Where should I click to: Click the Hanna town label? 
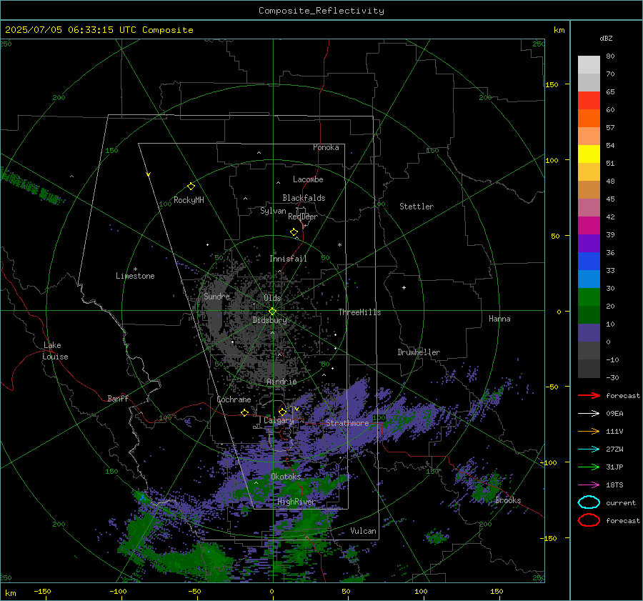coord(499,319)
